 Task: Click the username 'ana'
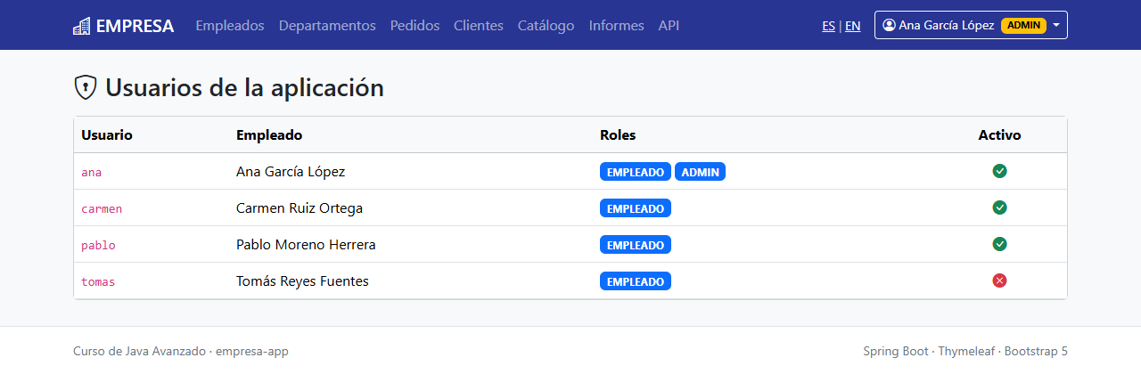92,173
